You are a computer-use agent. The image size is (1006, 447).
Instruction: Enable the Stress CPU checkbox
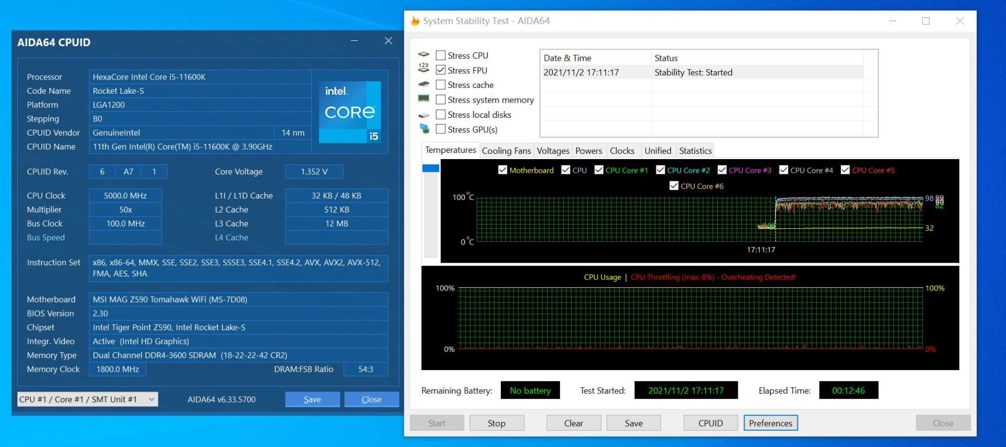pos(441,55)
